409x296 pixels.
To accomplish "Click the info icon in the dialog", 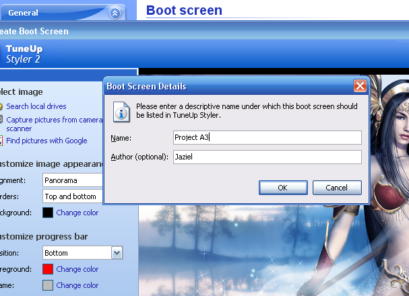I will pyautogui.click(x=121, y=112).
